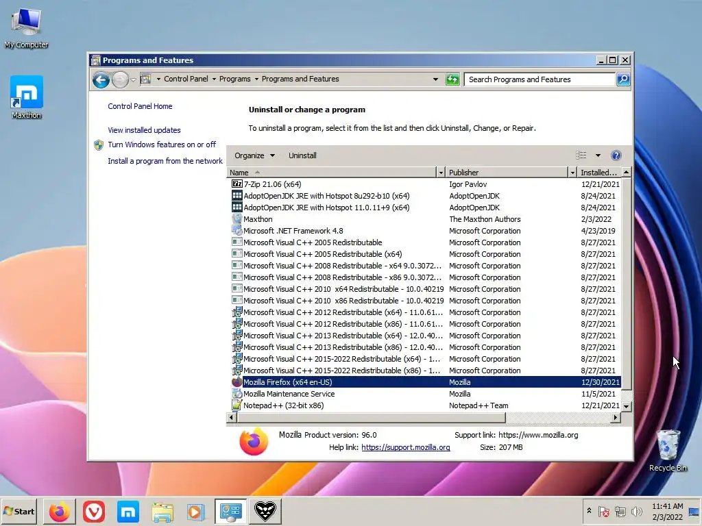Open the file explorer taskbar icon

click(x=162, y=512)
